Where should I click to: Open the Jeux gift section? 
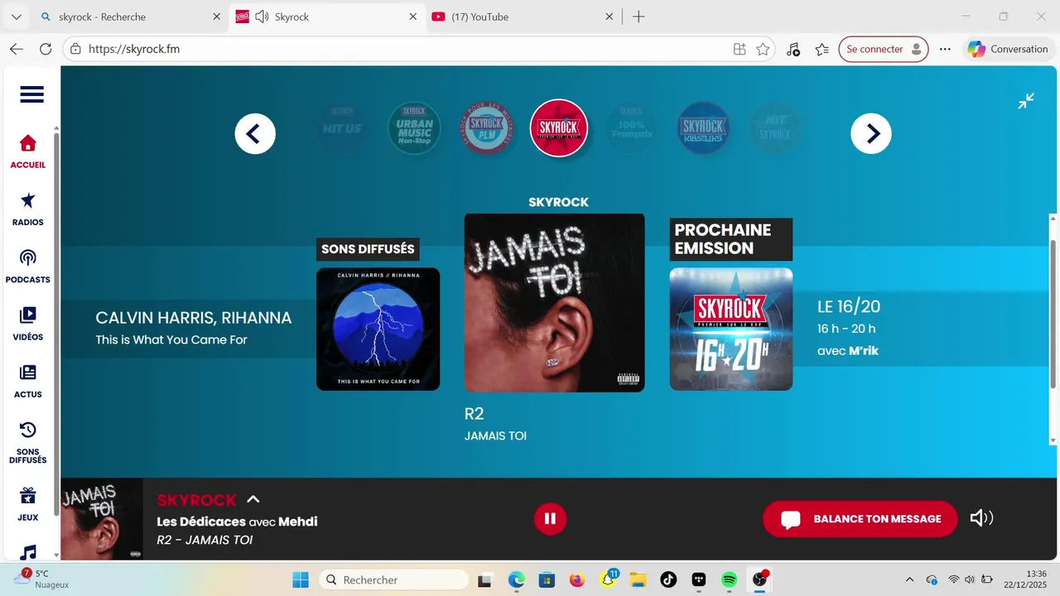pos(28,504)
